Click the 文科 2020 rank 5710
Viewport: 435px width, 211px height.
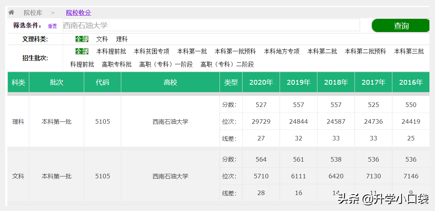[x=261, y=176]
